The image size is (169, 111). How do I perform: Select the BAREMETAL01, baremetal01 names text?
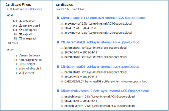[x=106, y=81]
